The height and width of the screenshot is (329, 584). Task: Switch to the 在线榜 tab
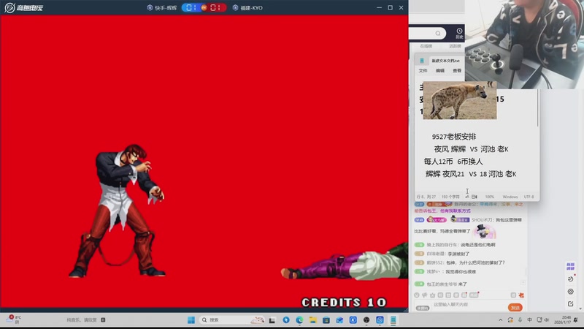pos(426,46)
